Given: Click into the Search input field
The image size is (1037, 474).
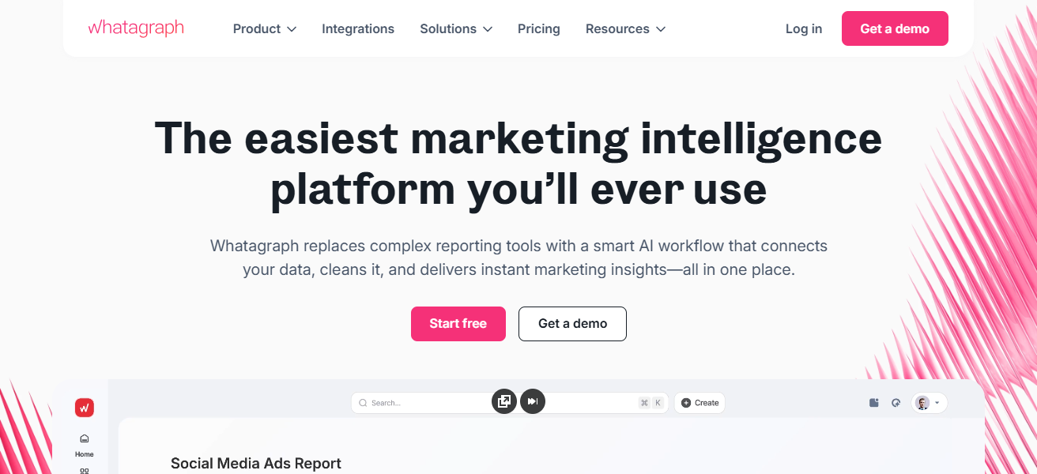Looking at the screenshot, I should 427,403.
